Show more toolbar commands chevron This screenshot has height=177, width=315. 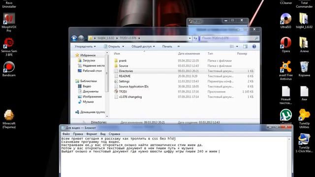coord(178,47)
